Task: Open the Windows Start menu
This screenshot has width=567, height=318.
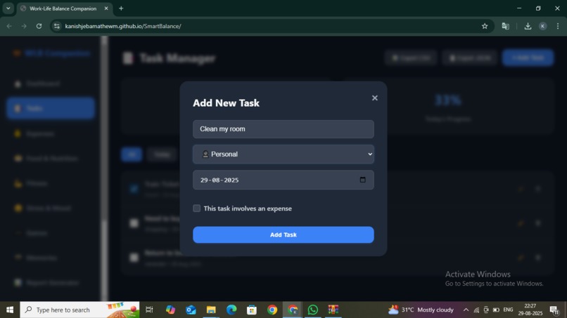Action: 10,310
